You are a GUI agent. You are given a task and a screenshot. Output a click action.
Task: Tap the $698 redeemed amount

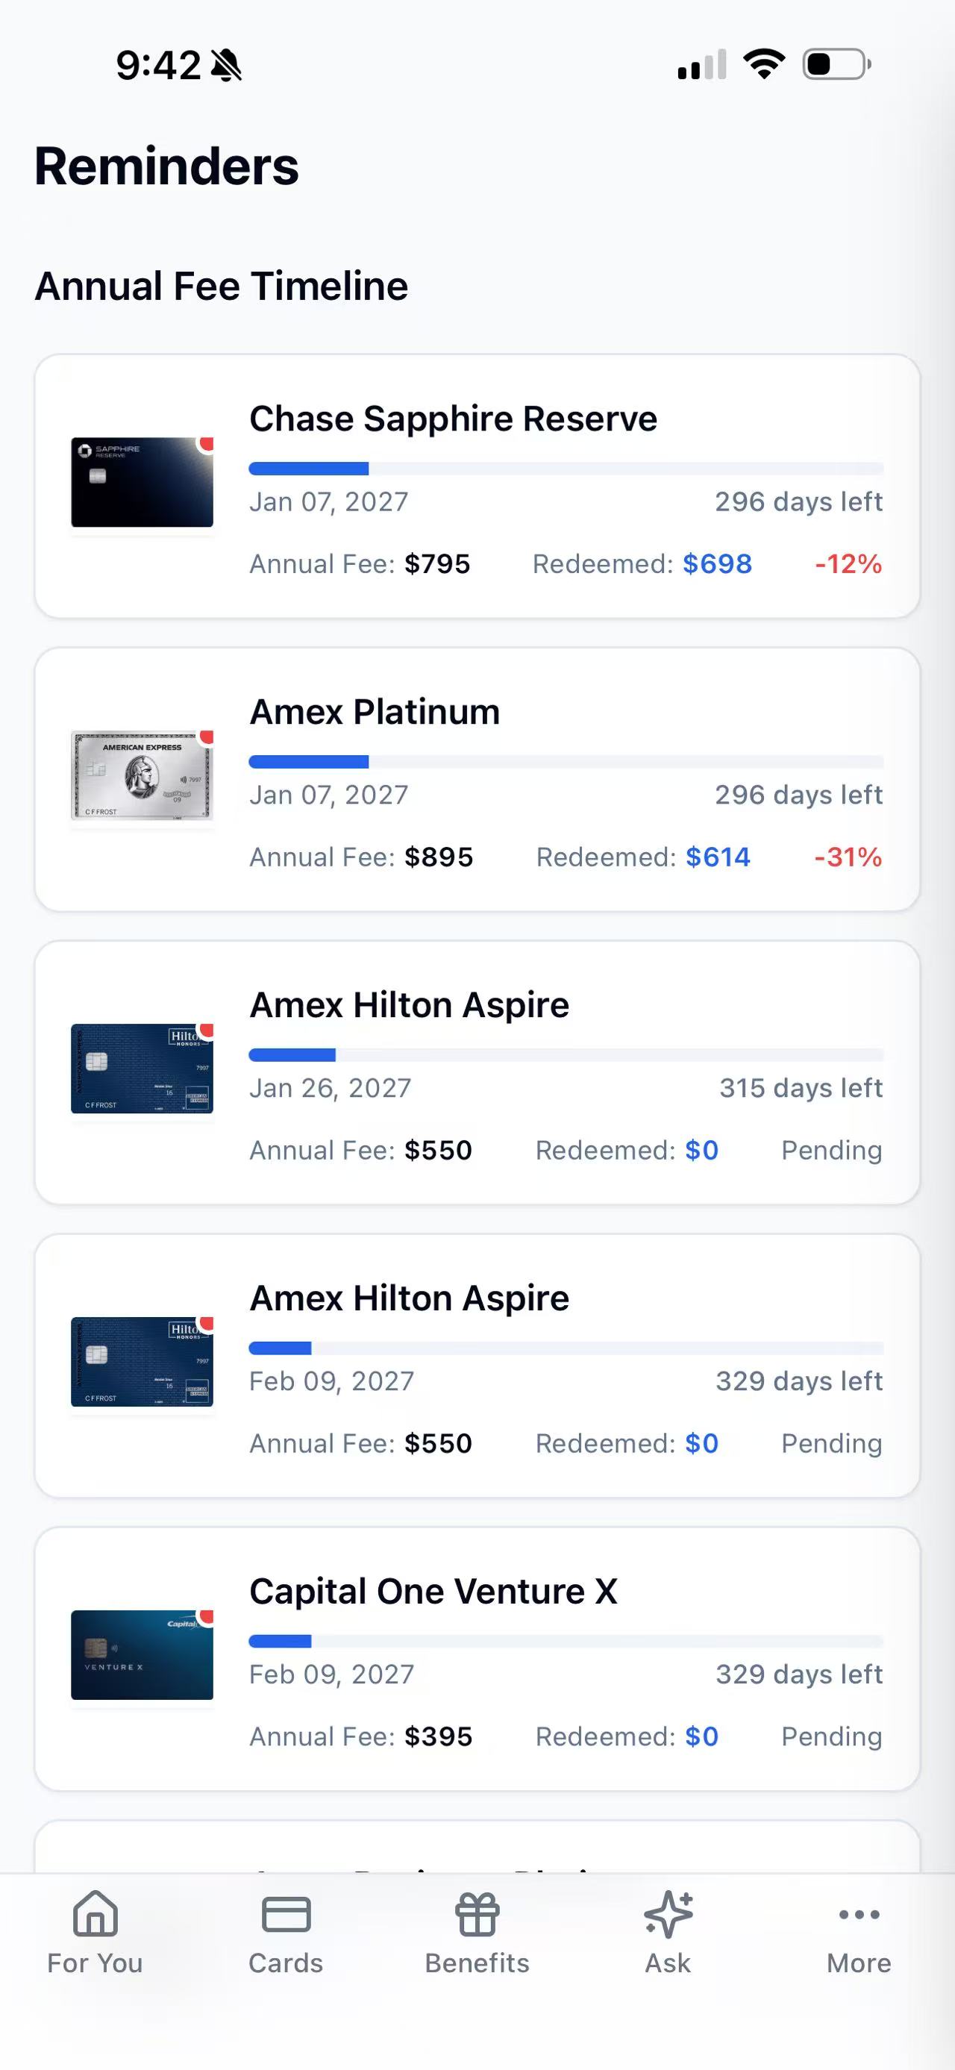click(716, 564)
